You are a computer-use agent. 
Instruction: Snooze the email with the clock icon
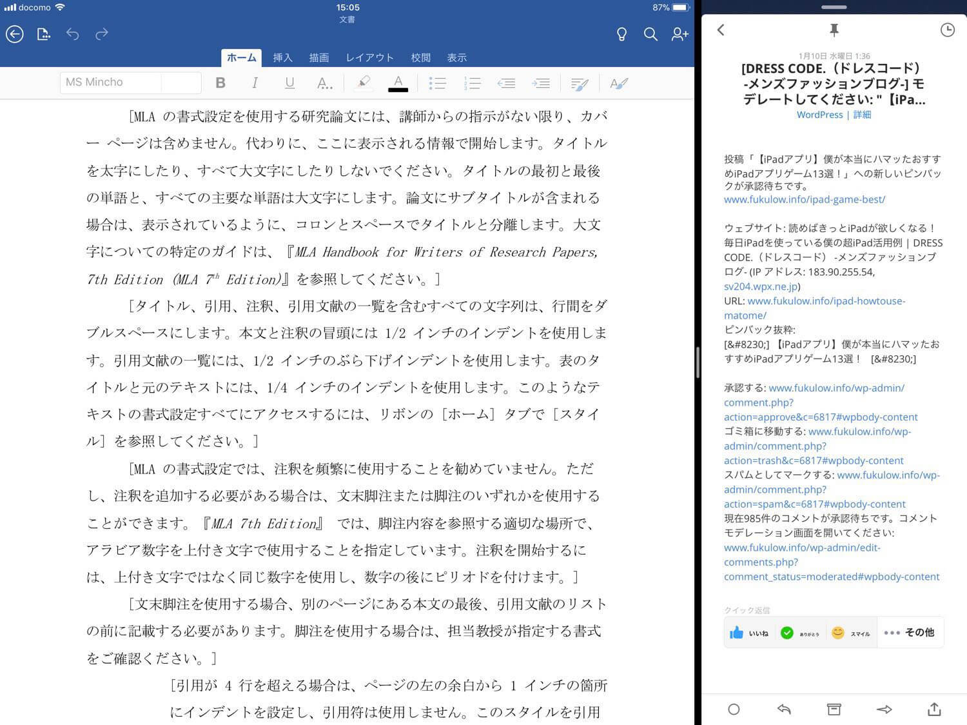(x=947, y=30)
